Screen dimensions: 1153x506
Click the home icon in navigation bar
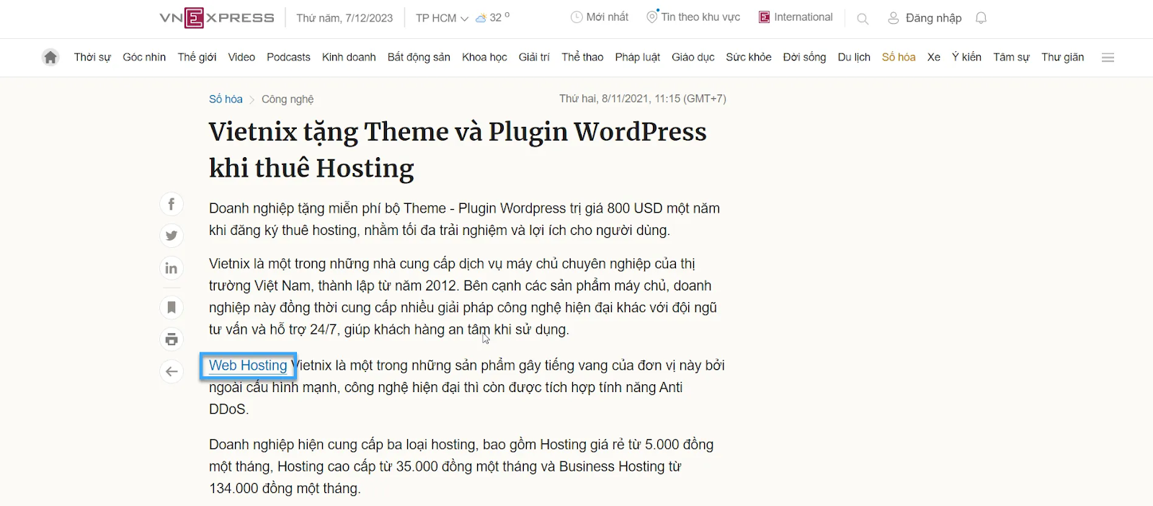point(50,58)
